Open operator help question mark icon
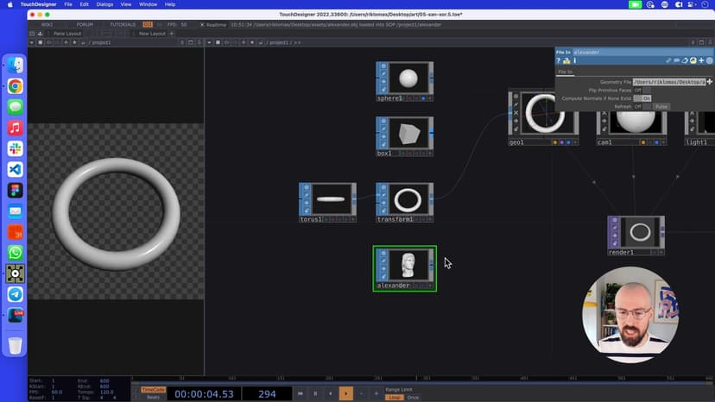The width and height of the screenshot is (715, 402). [x=558, y=60]
